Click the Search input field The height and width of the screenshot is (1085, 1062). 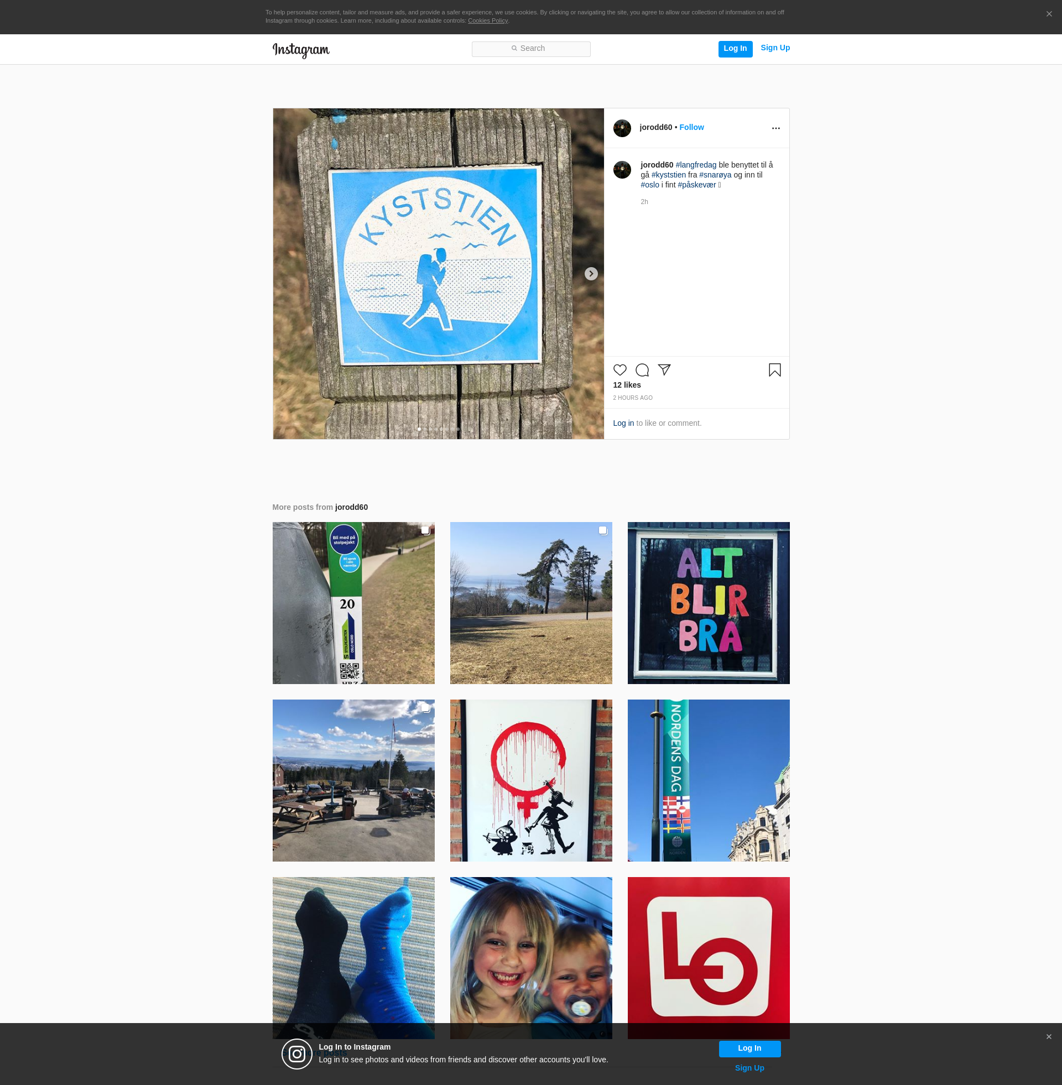pos(530,49)
